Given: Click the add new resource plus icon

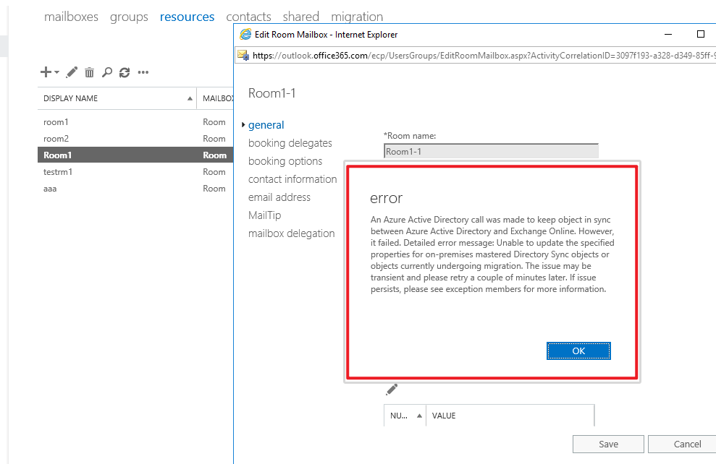Looking at the screenshot, I should (46, 72).
